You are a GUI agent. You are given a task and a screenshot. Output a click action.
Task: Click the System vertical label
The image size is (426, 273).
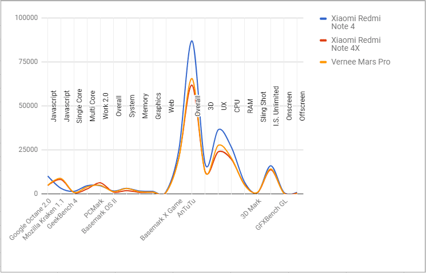[132, 106]
